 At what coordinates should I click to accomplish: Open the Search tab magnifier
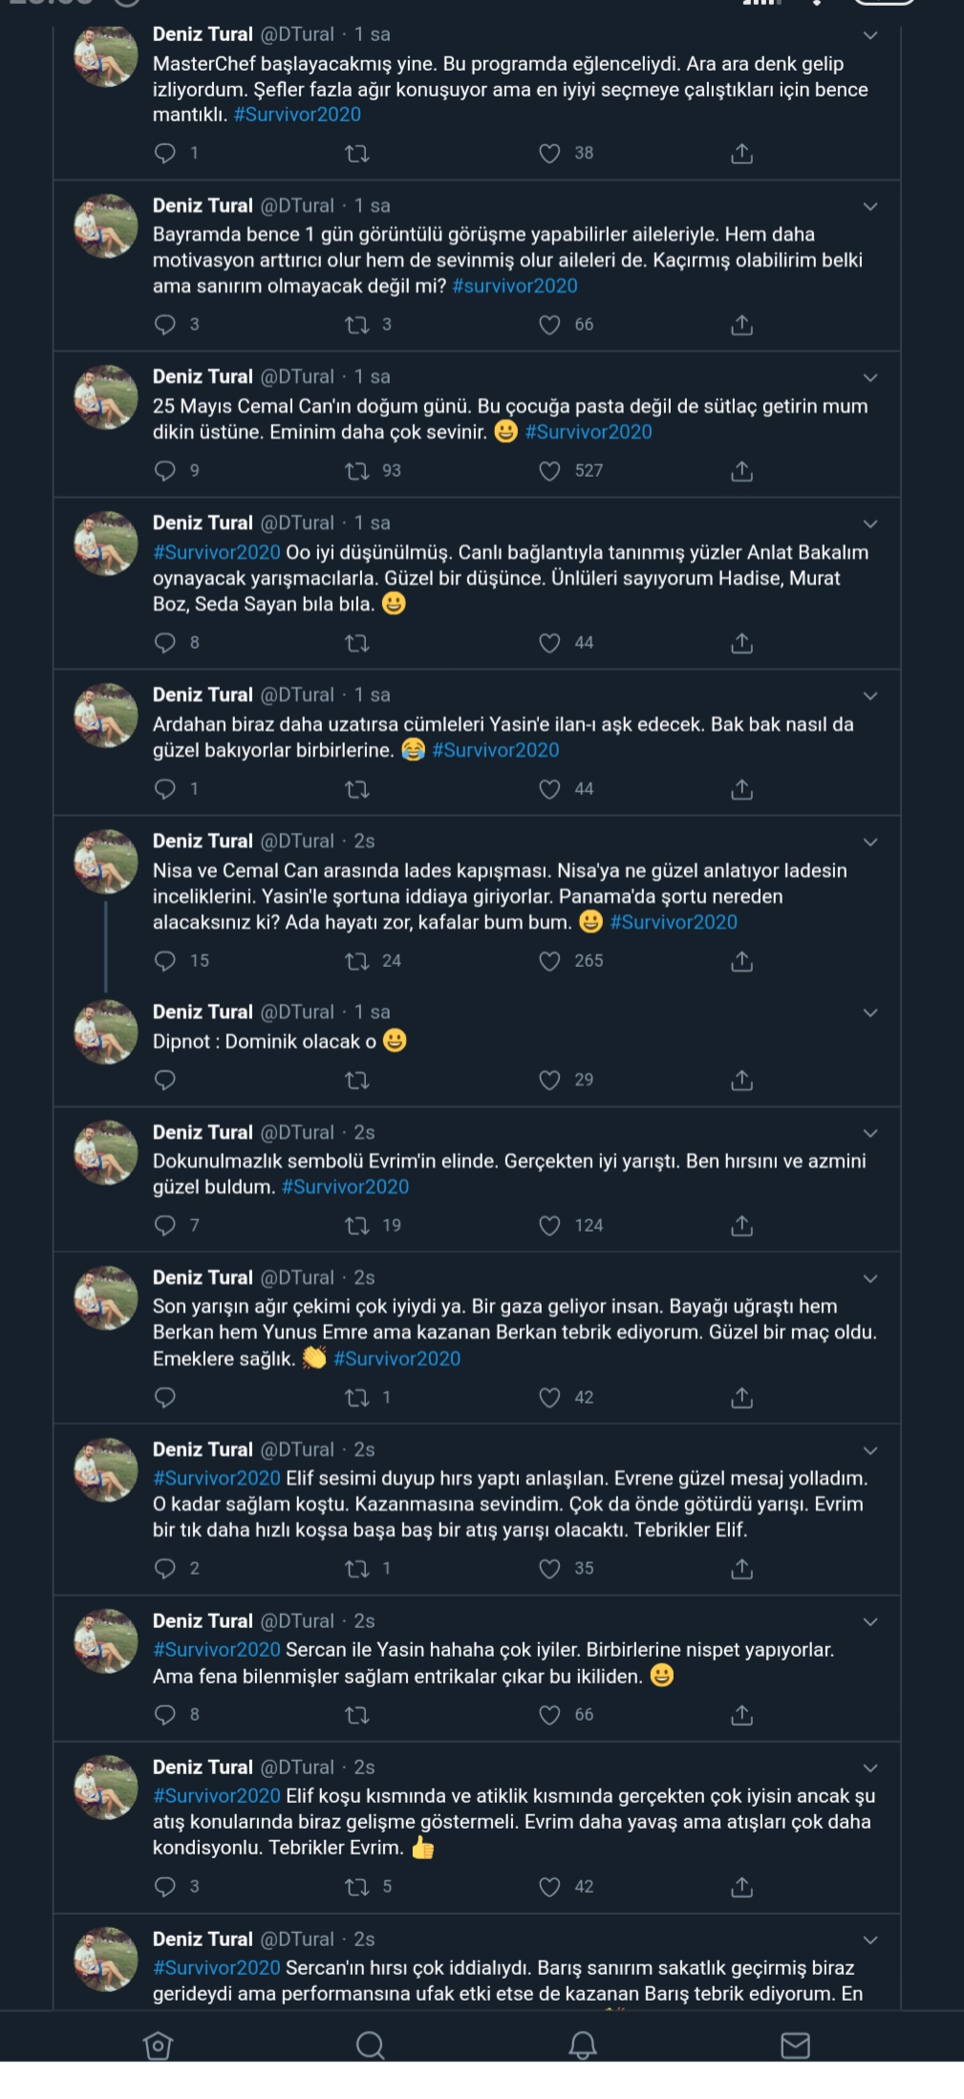coord(370,2045)
